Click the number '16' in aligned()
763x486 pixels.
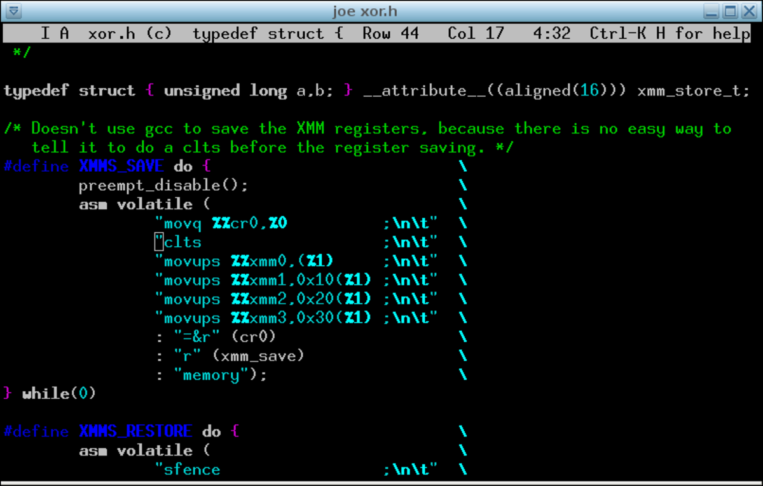[590, 91]
